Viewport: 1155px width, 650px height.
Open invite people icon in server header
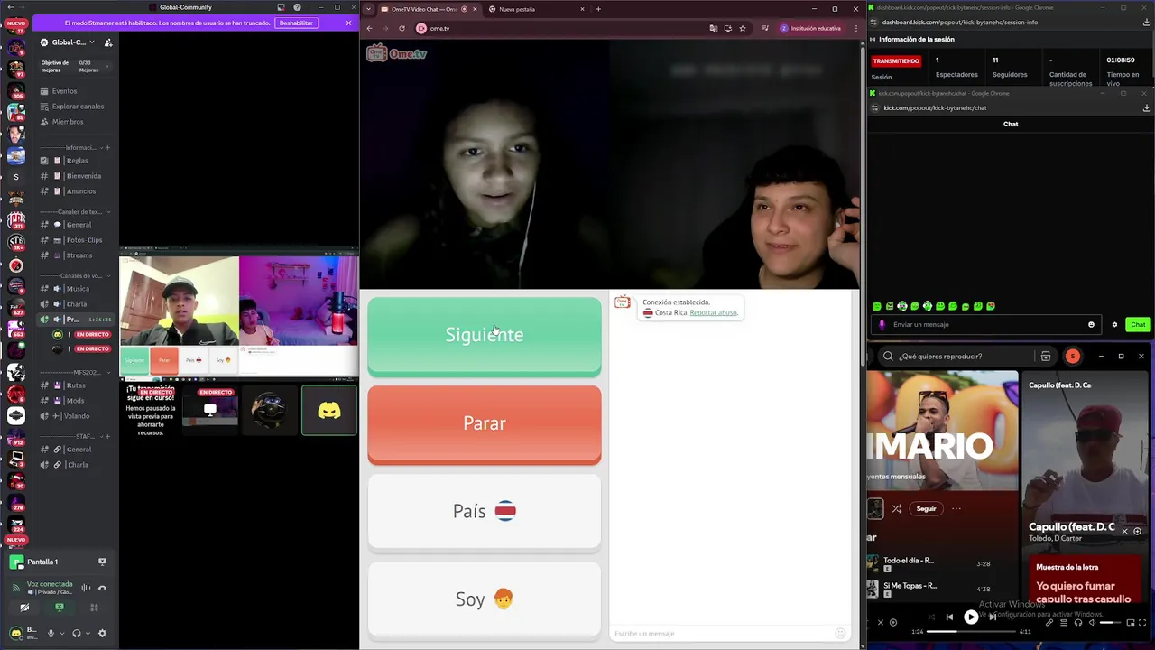click(108, 42)
